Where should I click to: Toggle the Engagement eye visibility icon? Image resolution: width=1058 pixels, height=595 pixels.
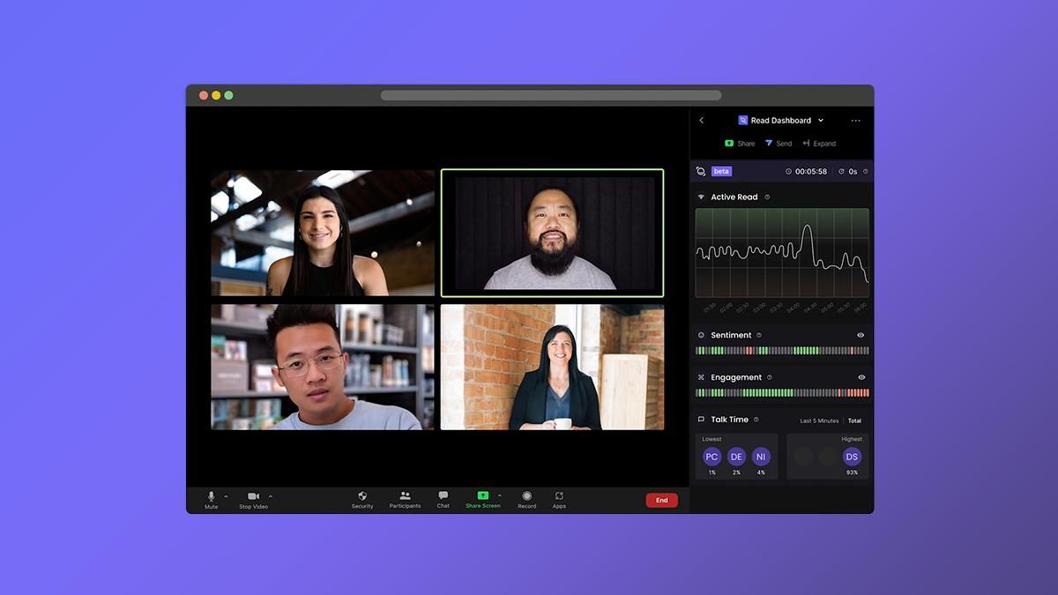tap(861, 377)
